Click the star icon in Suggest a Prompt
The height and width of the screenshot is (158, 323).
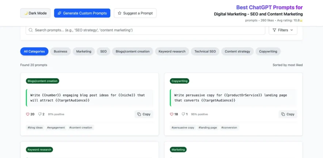click(x=119, y=13)
